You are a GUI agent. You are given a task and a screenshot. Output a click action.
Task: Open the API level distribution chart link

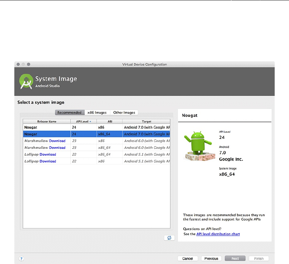218,234
